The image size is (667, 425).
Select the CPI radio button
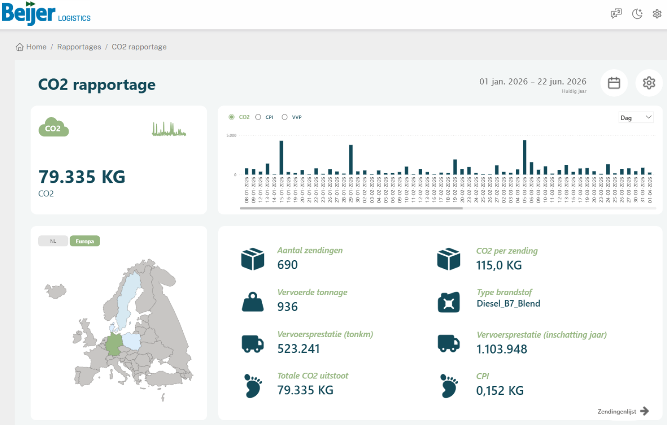pos(258,117)
